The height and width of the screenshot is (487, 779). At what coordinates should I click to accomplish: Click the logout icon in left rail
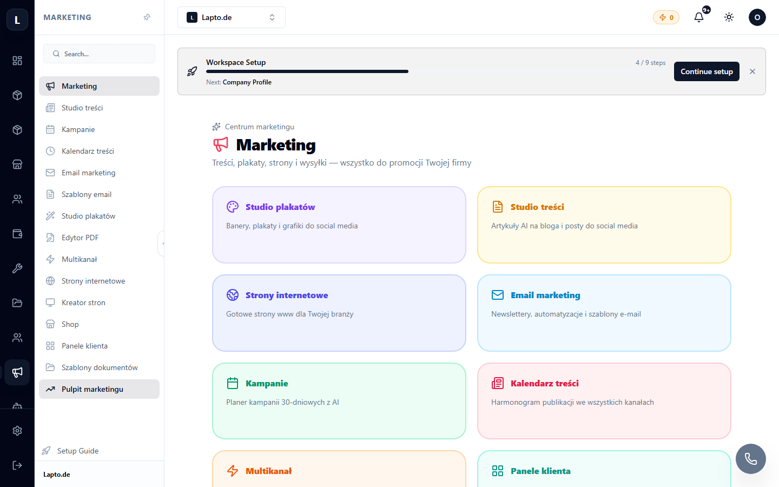click(17, 465)
